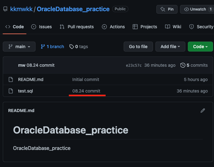View the 1 branch link

52,47
